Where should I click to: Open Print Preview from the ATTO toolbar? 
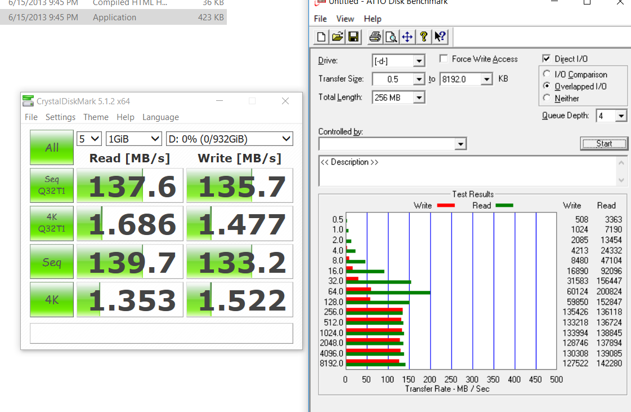coord(391,37)
